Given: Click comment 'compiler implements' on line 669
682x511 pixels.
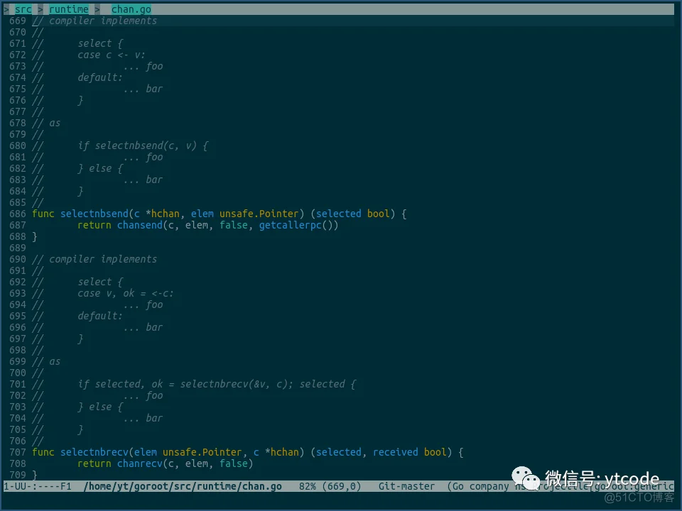Looking at the screenshot, I should tap(102, 21).
